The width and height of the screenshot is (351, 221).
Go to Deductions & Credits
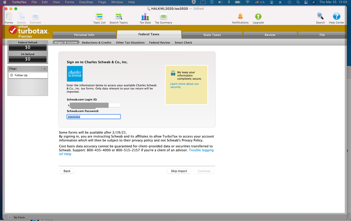pyautogui.click(x=96, y=43)
